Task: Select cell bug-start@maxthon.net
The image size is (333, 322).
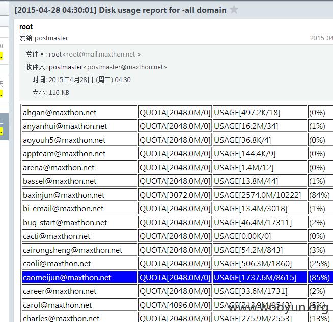Action: pos(79,222)
